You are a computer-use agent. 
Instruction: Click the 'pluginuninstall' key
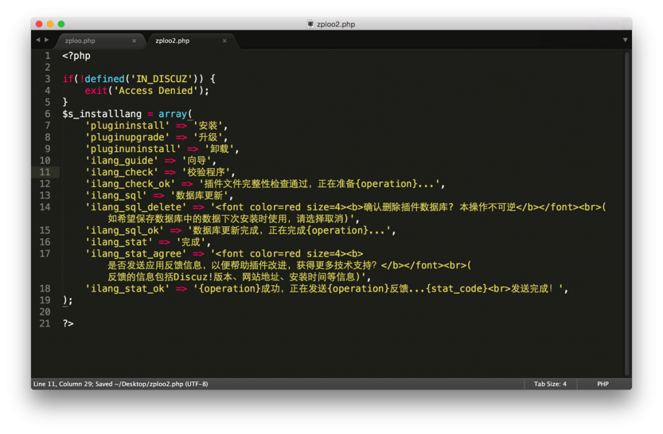[133, 149]
